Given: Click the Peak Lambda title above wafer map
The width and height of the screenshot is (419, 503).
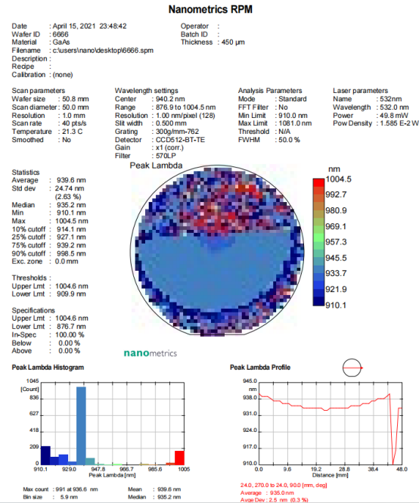Looking at the screenshot, I should 156,166.
